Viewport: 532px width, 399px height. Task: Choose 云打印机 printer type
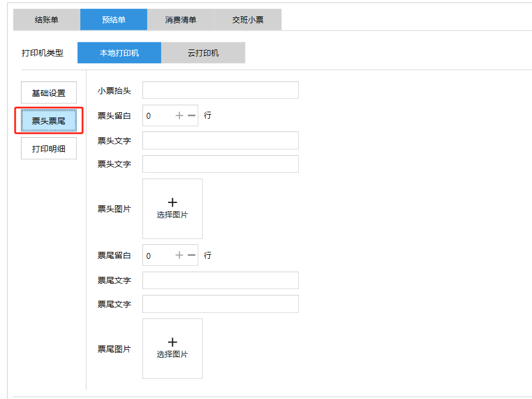pyautogui.click(x=203, y=53)
